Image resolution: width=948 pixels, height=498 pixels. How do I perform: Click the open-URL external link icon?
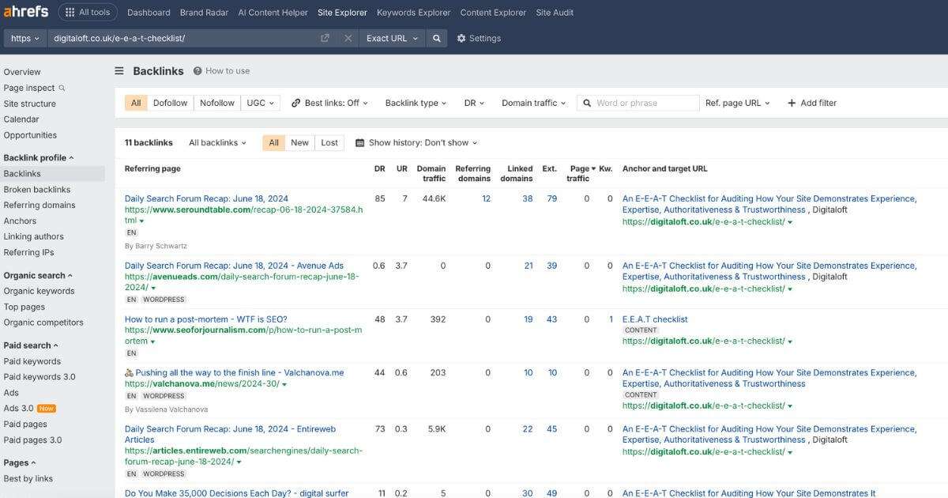tap(325, 38)
